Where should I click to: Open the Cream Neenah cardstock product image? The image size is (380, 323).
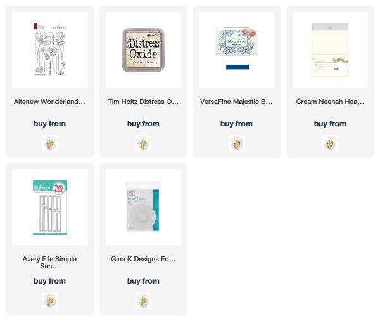click(330, 50)
